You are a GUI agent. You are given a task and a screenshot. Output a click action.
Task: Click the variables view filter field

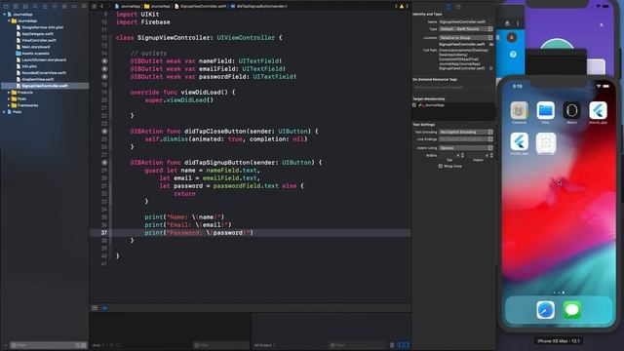(x=221, y=345)
